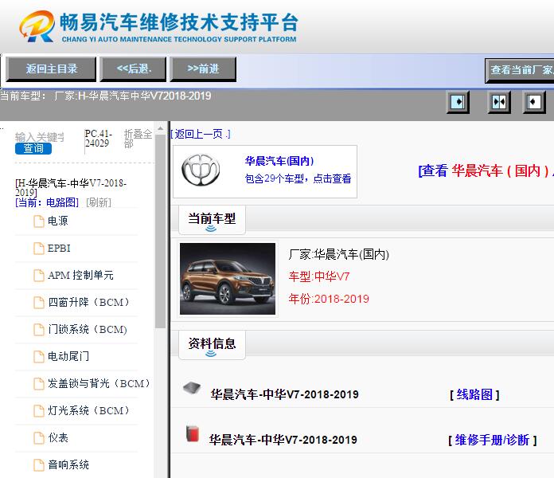Screen dimensions: 554x478
Task: Go forward with >>前进 button
Action: [x=203, y=69]
